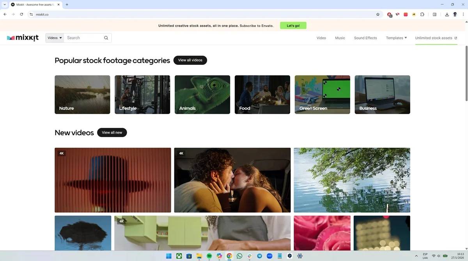Open the Zoom app in the taskbar
This screenshot has height=261, width=468.
coord(269,256)
